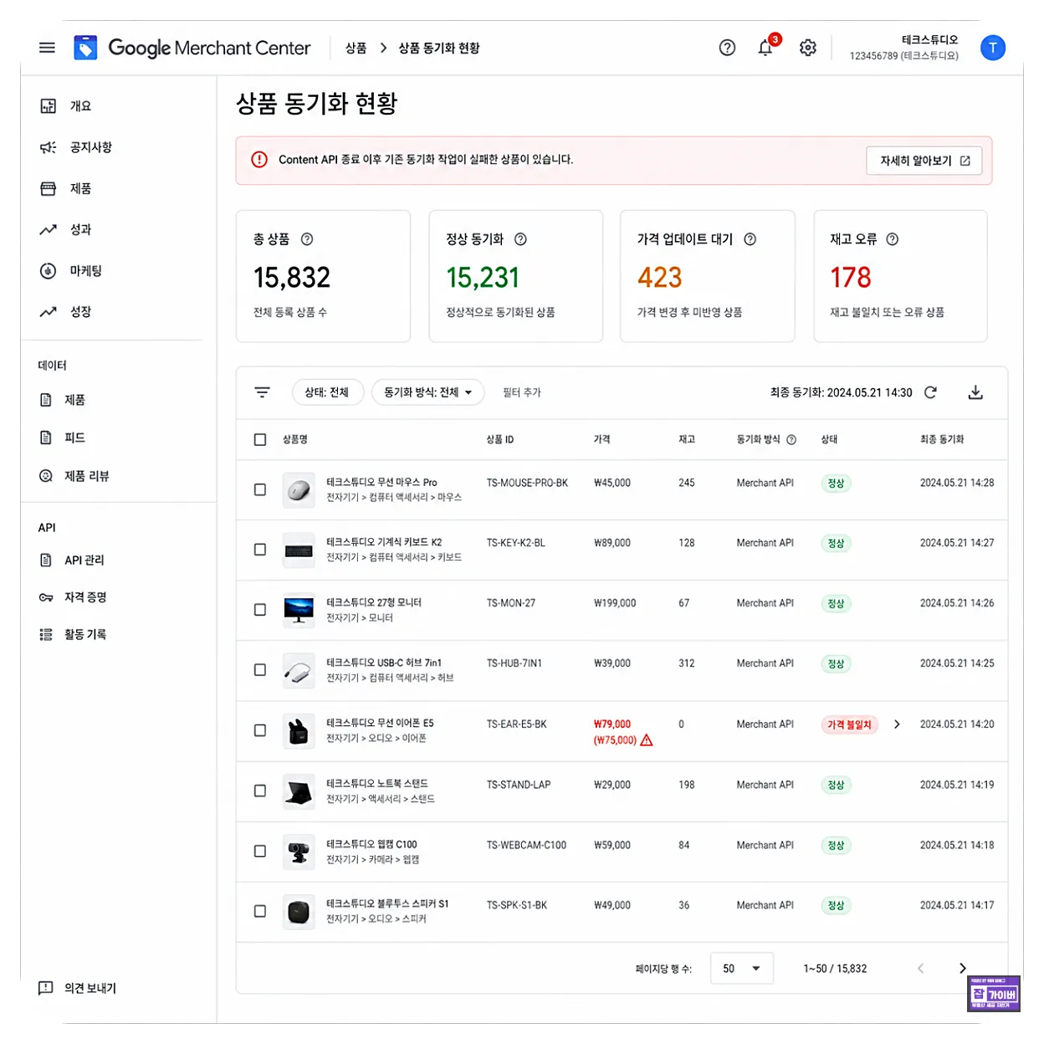1044x1044 pixels.
Task: Open the help question mark icon
Action: pyautogui.click(x=727, y=48)
